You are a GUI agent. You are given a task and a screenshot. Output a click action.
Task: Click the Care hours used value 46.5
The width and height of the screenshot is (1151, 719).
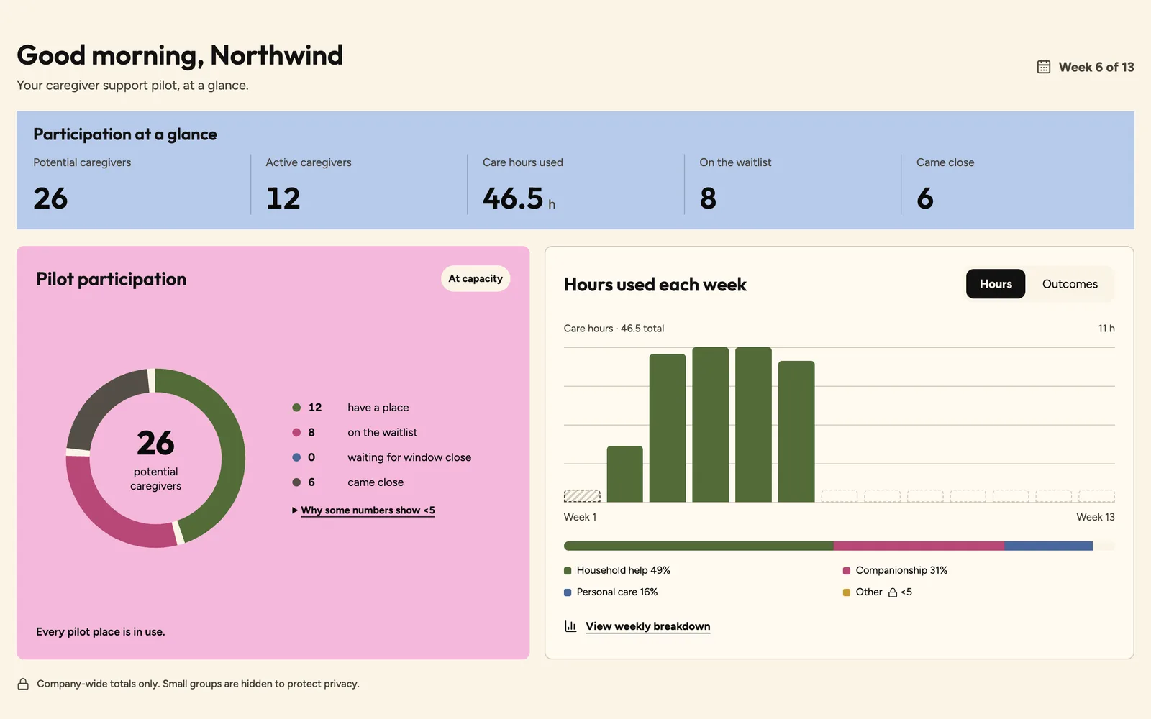tap(513, 198)
